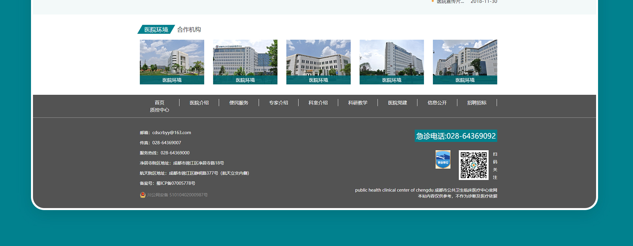Open the 专家介绍 page link
633x246 pixels.
[x=279, y=103]
